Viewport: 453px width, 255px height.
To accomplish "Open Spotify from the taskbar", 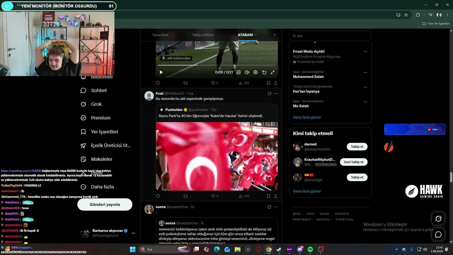I will [x=310, y=249].
